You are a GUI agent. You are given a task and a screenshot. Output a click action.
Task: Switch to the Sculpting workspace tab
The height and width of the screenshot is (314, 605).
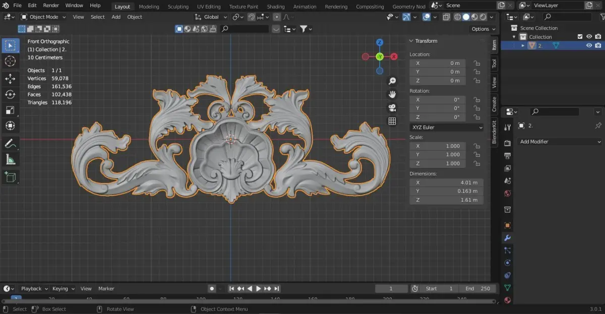click(178, 7)
